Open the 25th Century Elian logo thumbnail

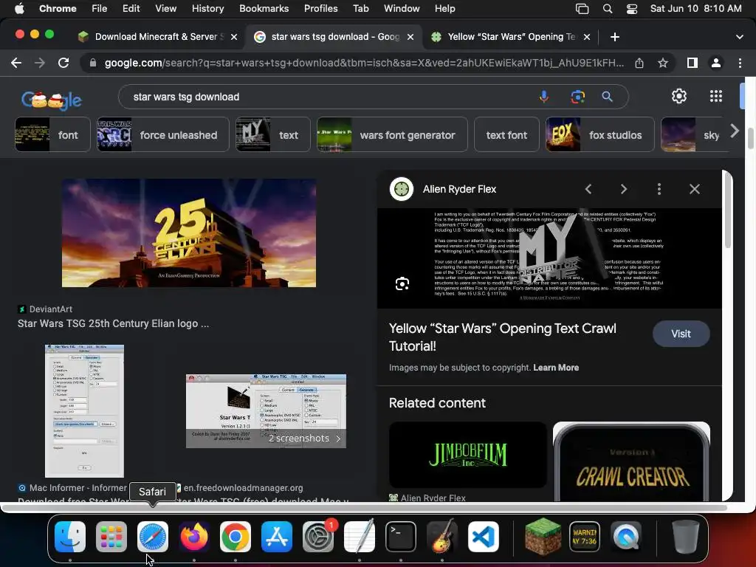(x=189, y=233)
